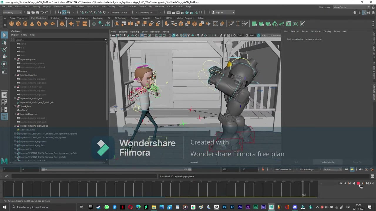
Task: Click the save scene disk icon
Action: [x=37, y=12]
